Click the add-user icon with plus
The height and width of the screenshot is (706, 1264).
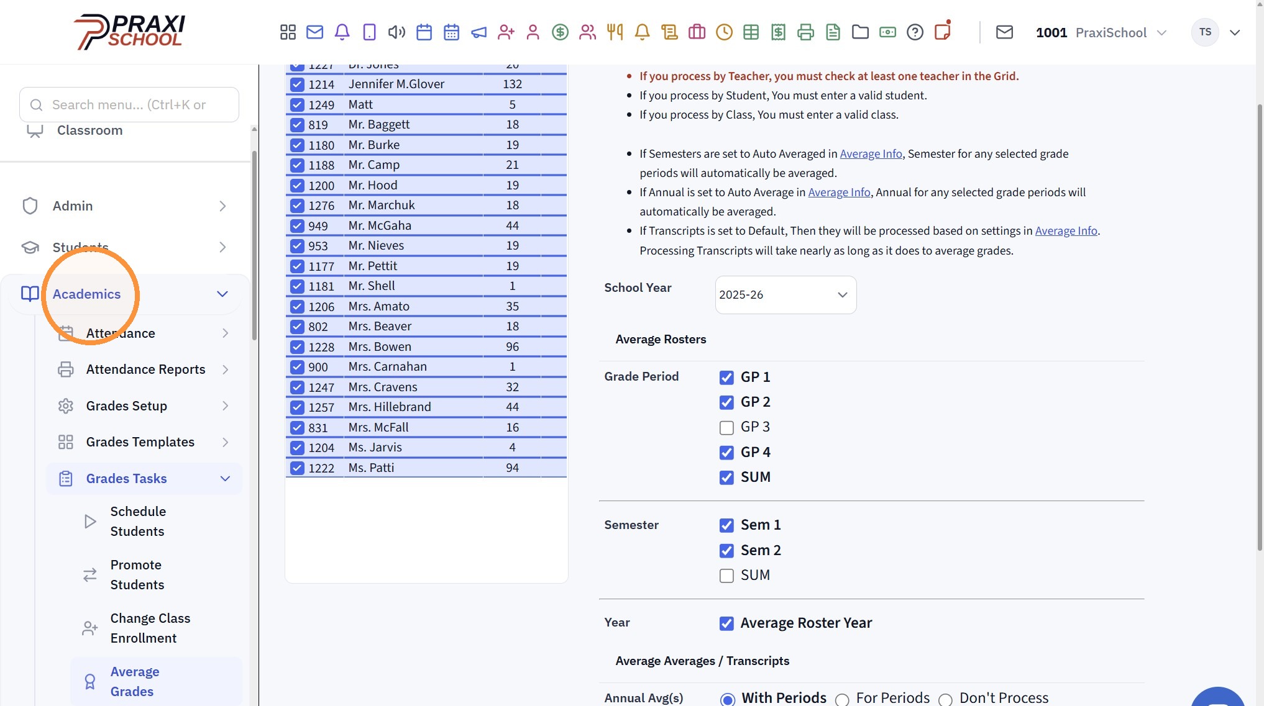pyautogui.click(x=506, y=32)
